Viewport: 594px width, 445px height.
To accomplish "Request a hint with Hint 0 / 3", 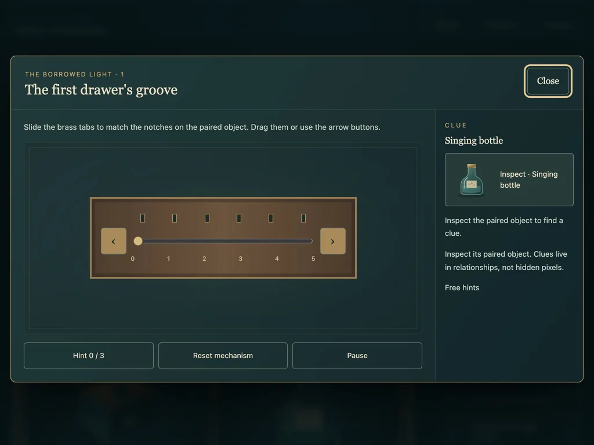I will point(89,356).
